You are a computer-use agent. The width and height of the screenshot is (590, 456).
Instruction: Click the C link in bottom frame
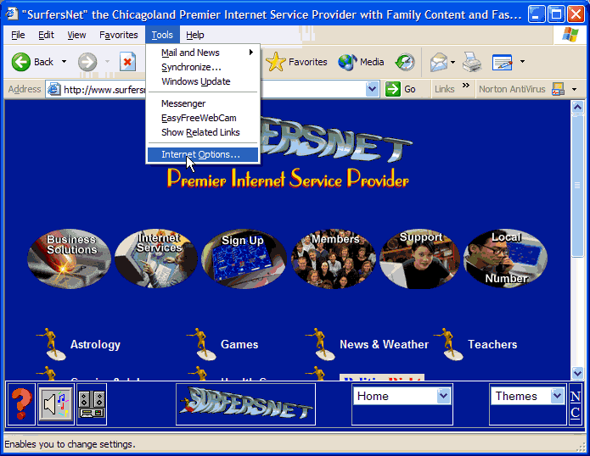point(576,413)
